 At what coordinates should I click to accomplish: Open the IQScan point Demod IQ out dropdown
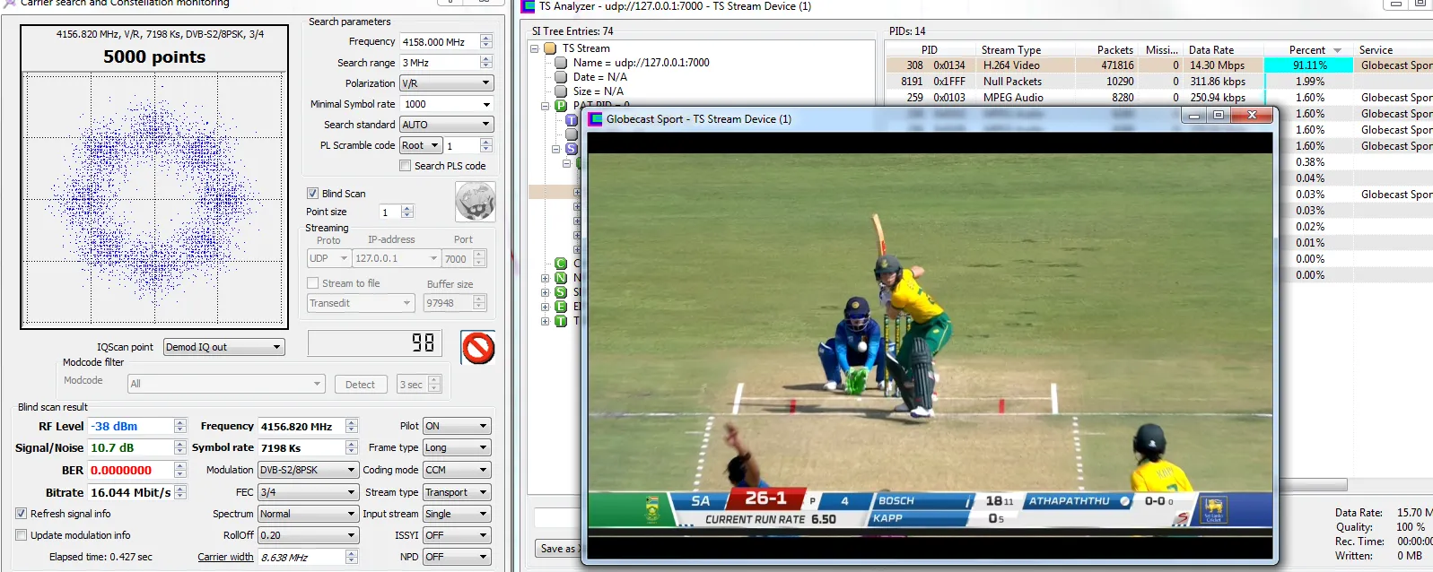[223, 347]
